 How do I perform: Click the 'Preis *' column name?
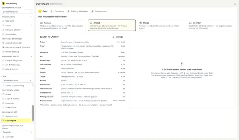click(43, 46)
